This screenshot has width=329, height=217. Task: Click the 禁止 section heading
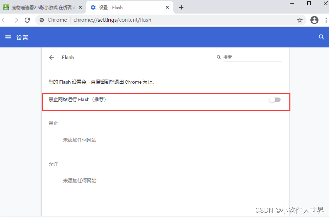point(53,123)
